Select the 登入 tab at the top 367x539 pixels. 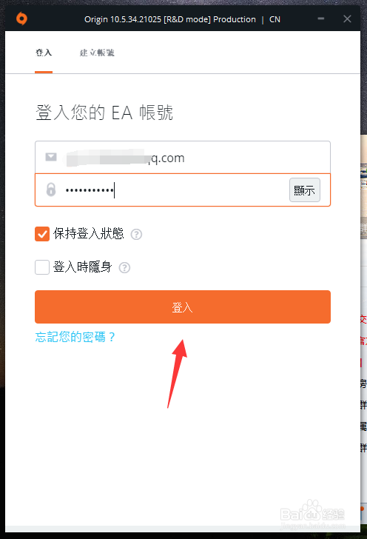(x=44, y=53)
